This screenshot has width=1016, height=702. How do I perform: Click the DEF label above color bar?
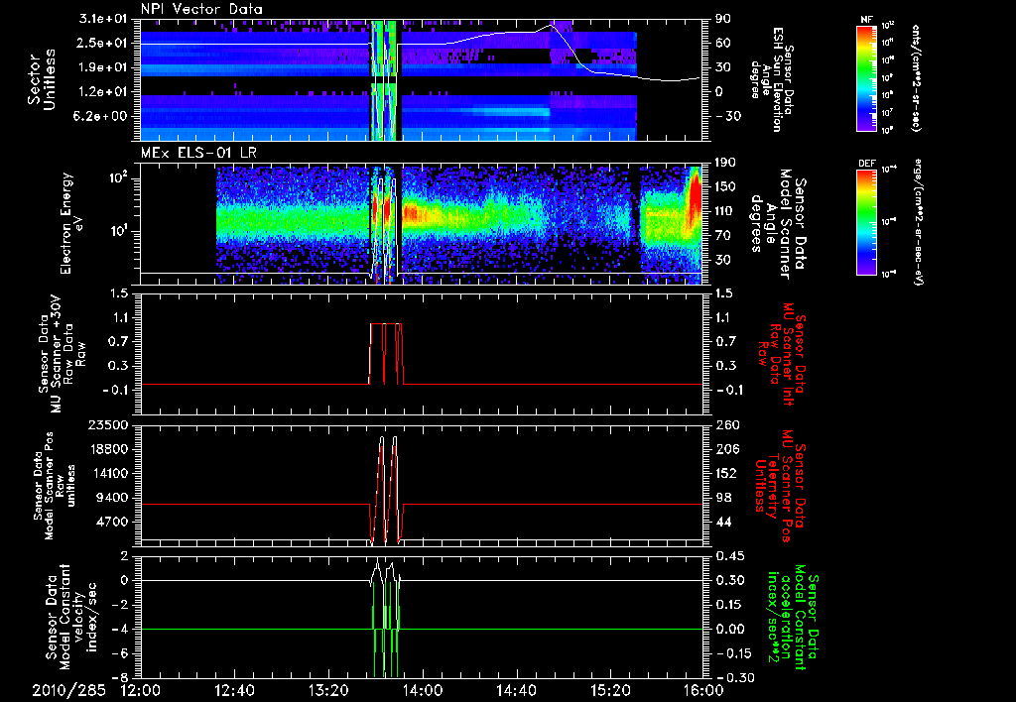pyautogui.click(x=867, y=164)
